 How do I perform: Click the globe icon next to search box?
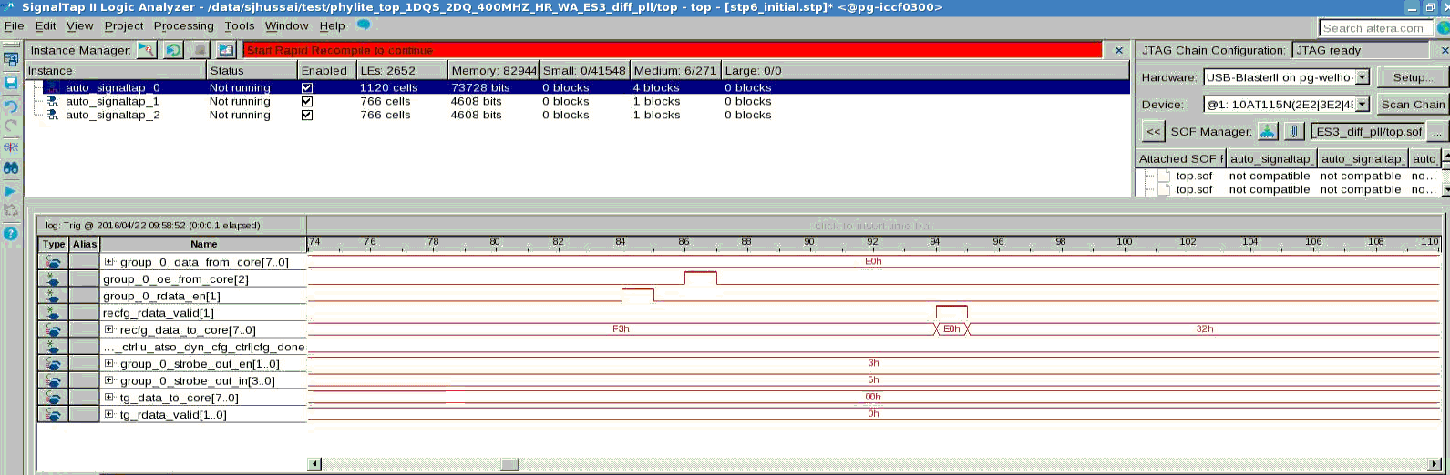pyautogui.click(x=1443, y=28)
